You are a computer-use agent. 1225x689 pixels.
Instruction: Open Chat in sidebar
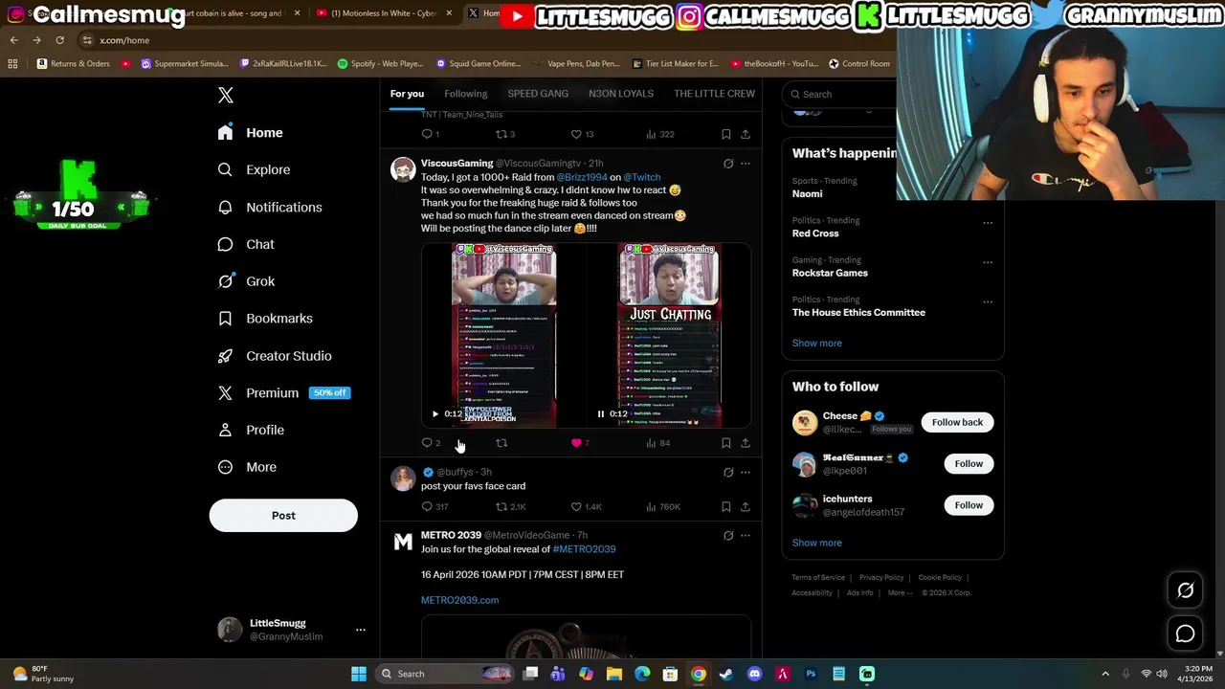[x=246, y=244]
